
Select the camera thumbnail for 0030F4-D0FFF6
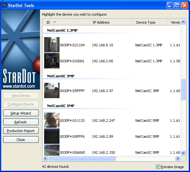coord(52,136)
